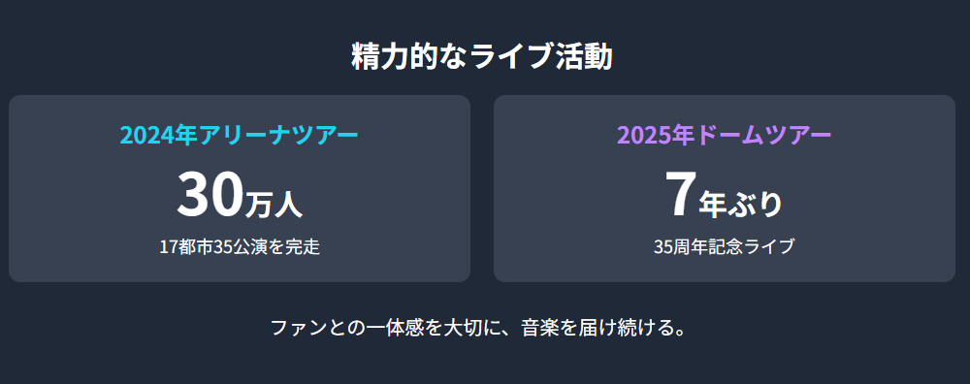The image size is (970, 384).
Task: Click the 35周年記念ライブ caption
Action: pos(724,246)
